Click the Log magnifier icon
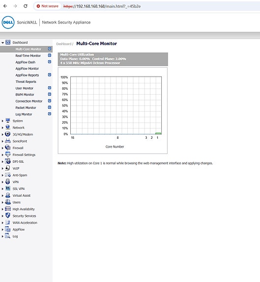The width and height of the screenshot is (260, 282). 7,236
